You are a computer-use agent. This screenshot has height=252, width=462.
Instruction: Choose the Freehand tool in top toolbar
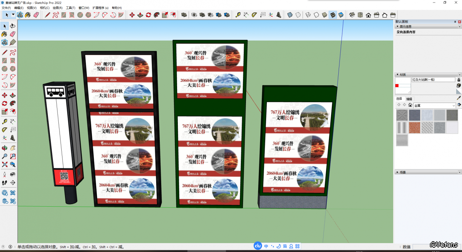tap(56, 15)
